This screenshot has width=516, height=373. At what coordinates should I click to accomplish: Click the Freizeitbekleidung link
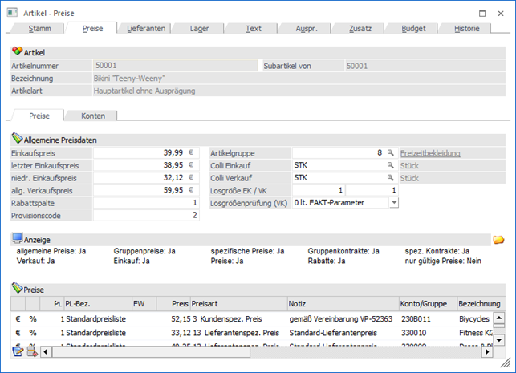[x=432, y=152]
